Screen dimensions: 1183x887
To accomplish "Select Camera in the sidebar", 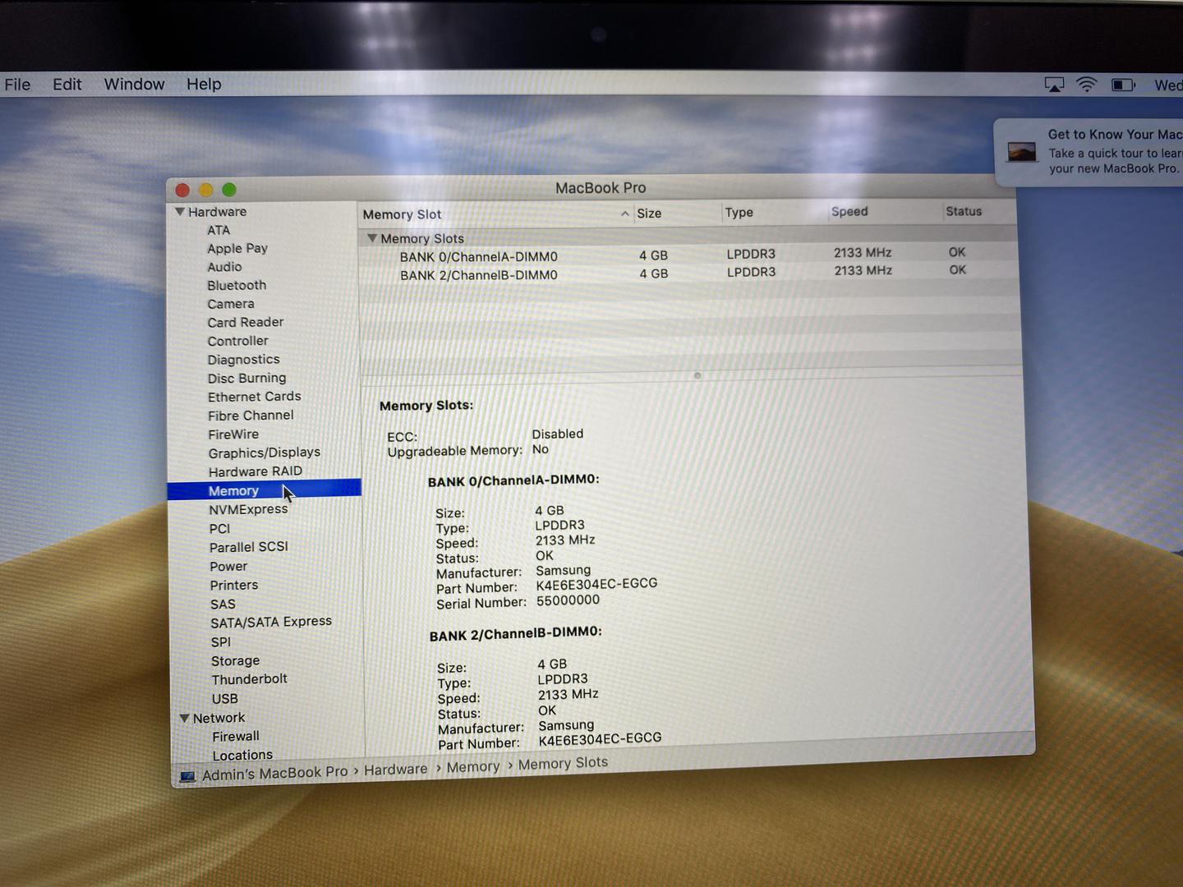I will [231, 304].
